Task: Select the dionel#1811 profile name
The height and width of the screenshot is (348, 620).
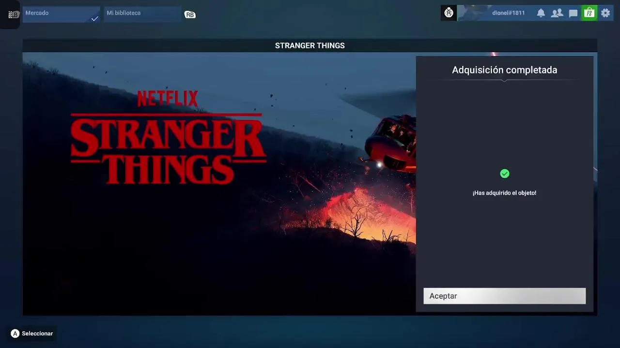Action: coord(508,13)
